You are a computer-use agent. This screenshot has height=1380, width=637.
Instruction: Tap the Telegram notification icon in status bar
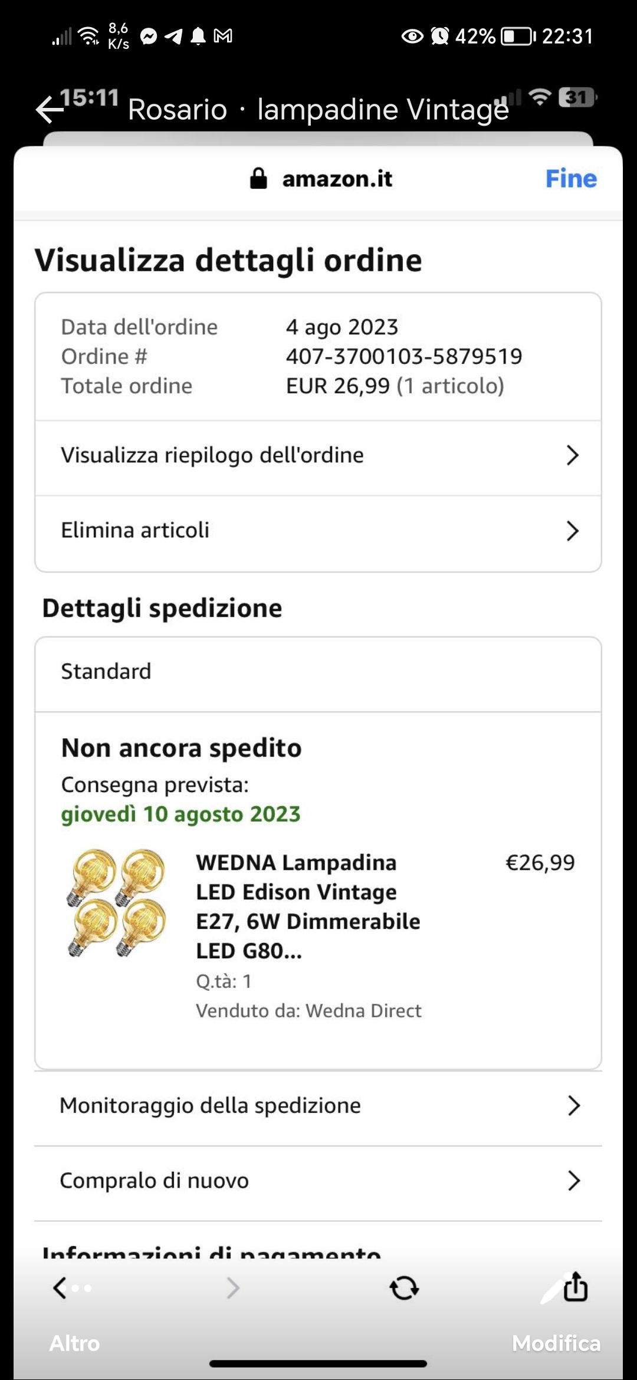tap(173, 37)
